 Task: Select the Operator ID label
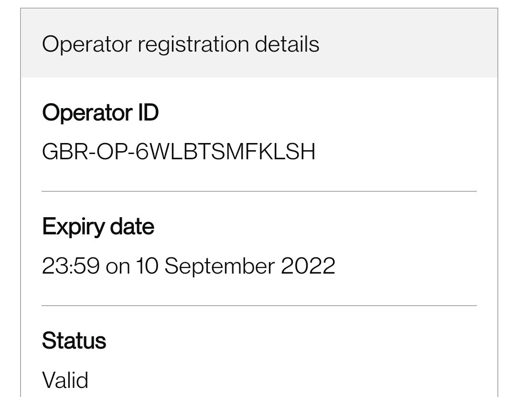coord(100,113)
